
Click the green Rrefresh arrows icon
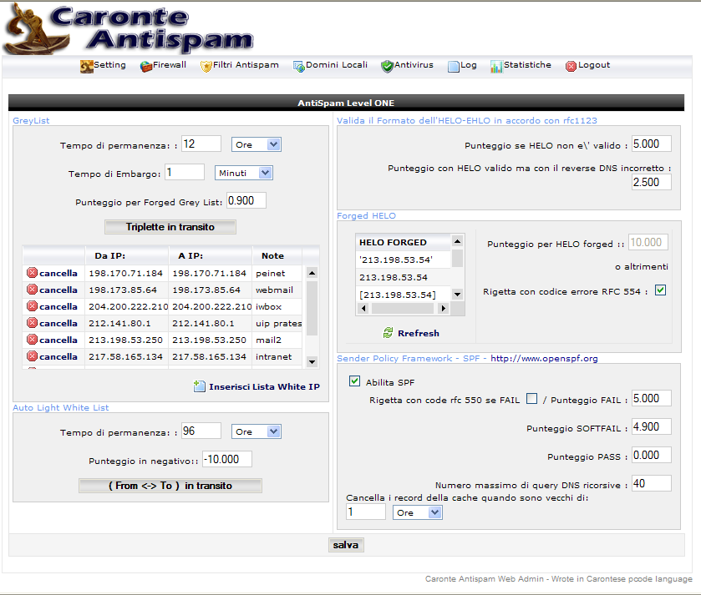tap(388, 333)
